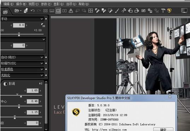190x131 pixels.
Task: Go to next image with right-arrow icon
Action: [x=84, y=11]
